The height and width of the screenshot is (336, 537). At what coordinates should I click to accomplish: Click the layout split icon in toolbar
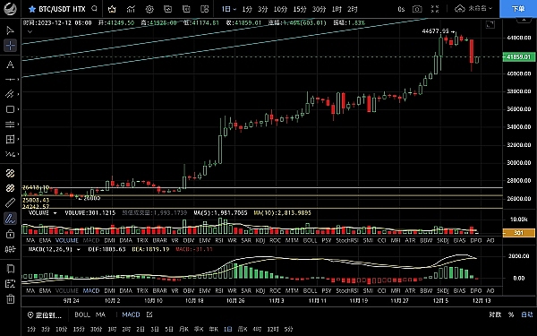(x=204, y=9)
